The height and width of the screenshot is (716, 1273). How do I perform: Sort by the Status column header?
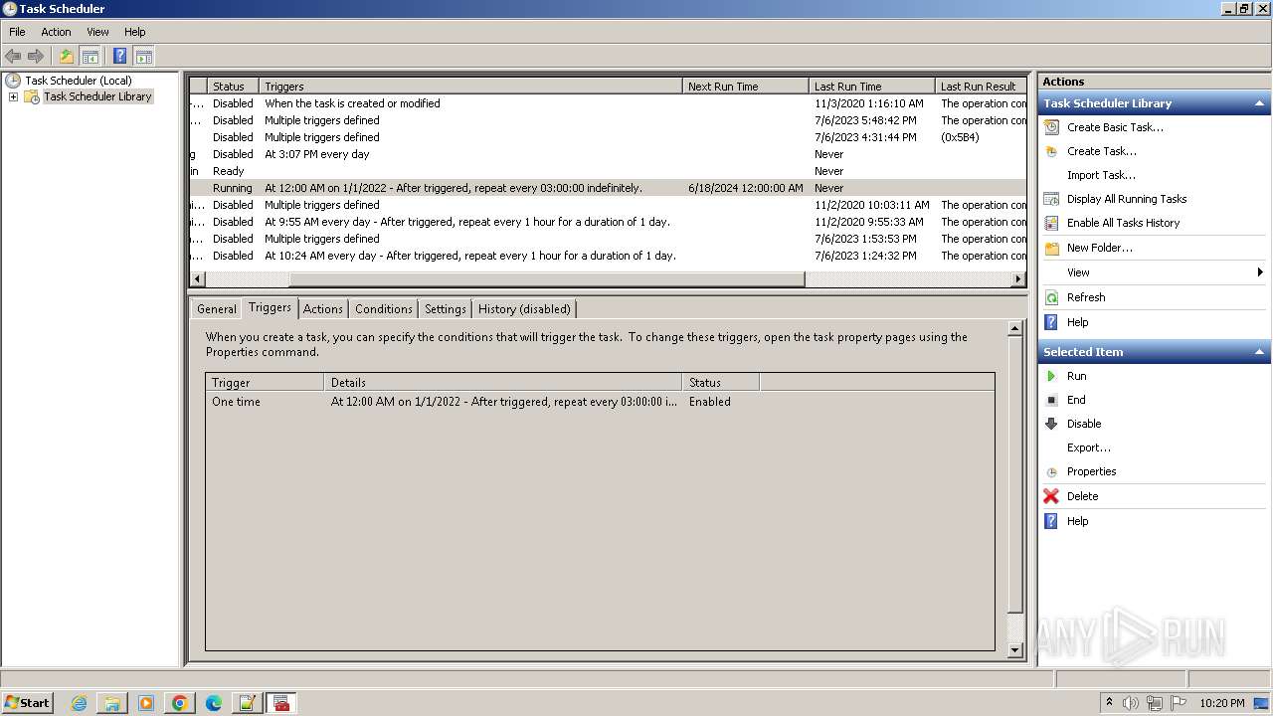(233, 87)
